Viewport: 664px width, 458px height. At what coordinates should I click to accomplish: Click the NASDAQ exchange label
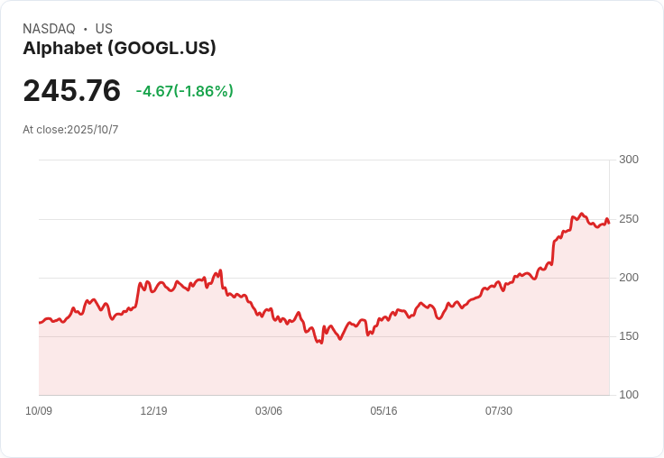coord(49,29)
